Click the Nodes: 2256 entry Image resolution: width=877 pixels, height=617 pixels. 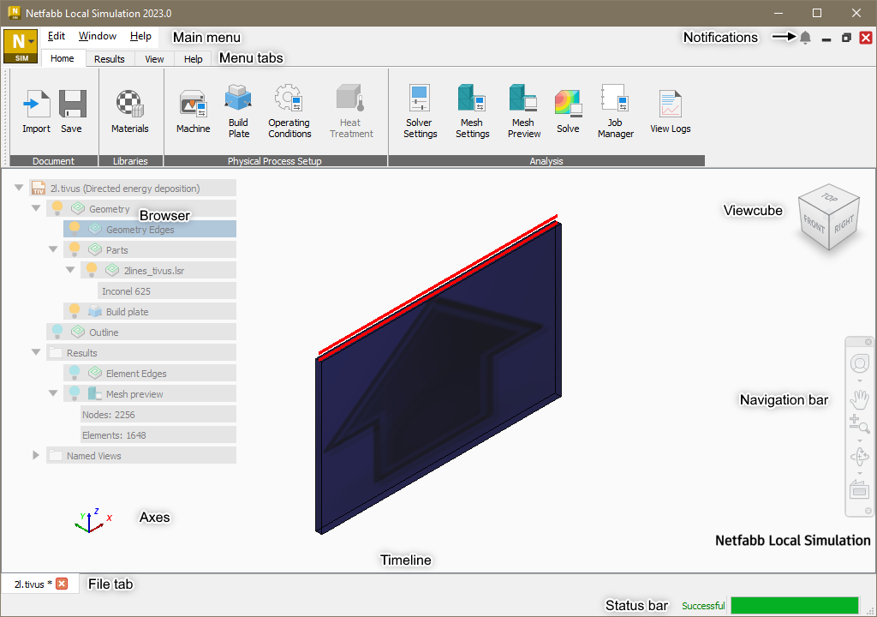coord(158,414)
